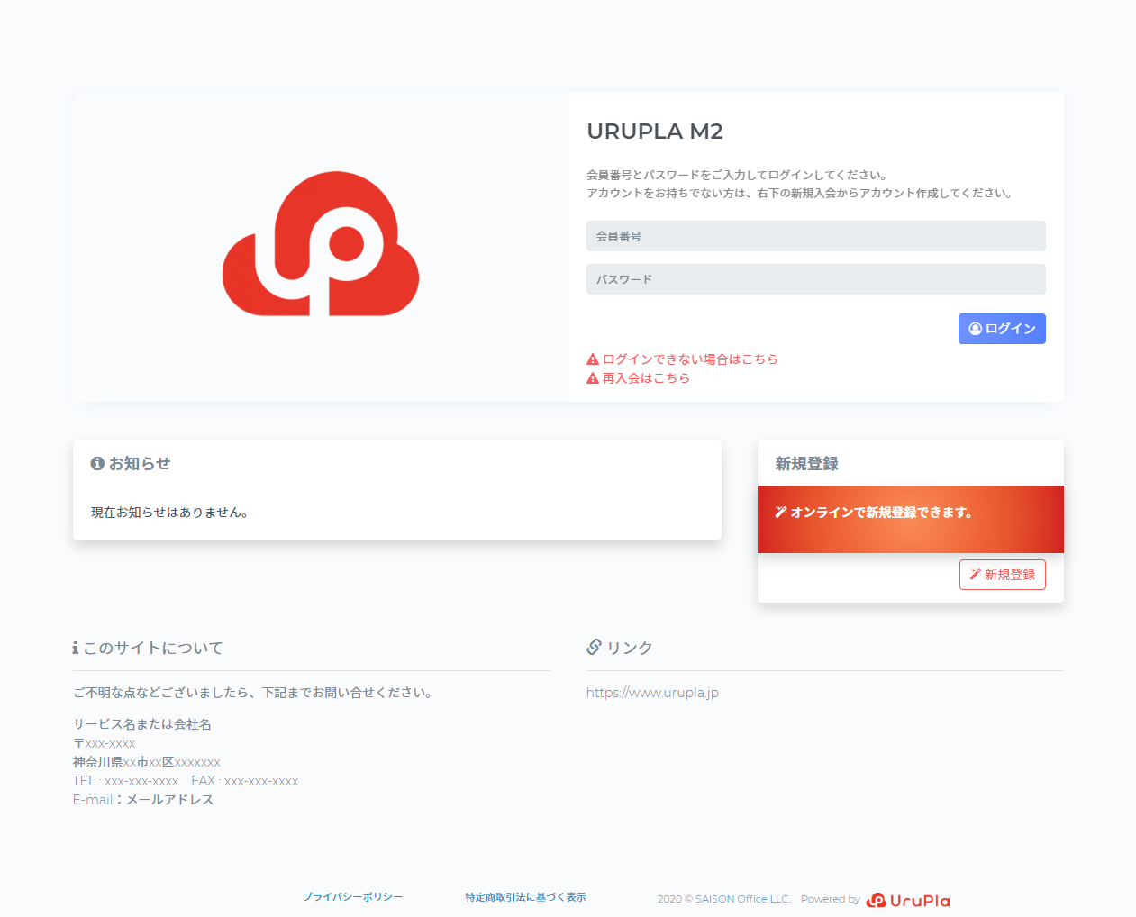The image size is (1136, 917).
Task: Click the お知らせ heading text
Action: 140,463
